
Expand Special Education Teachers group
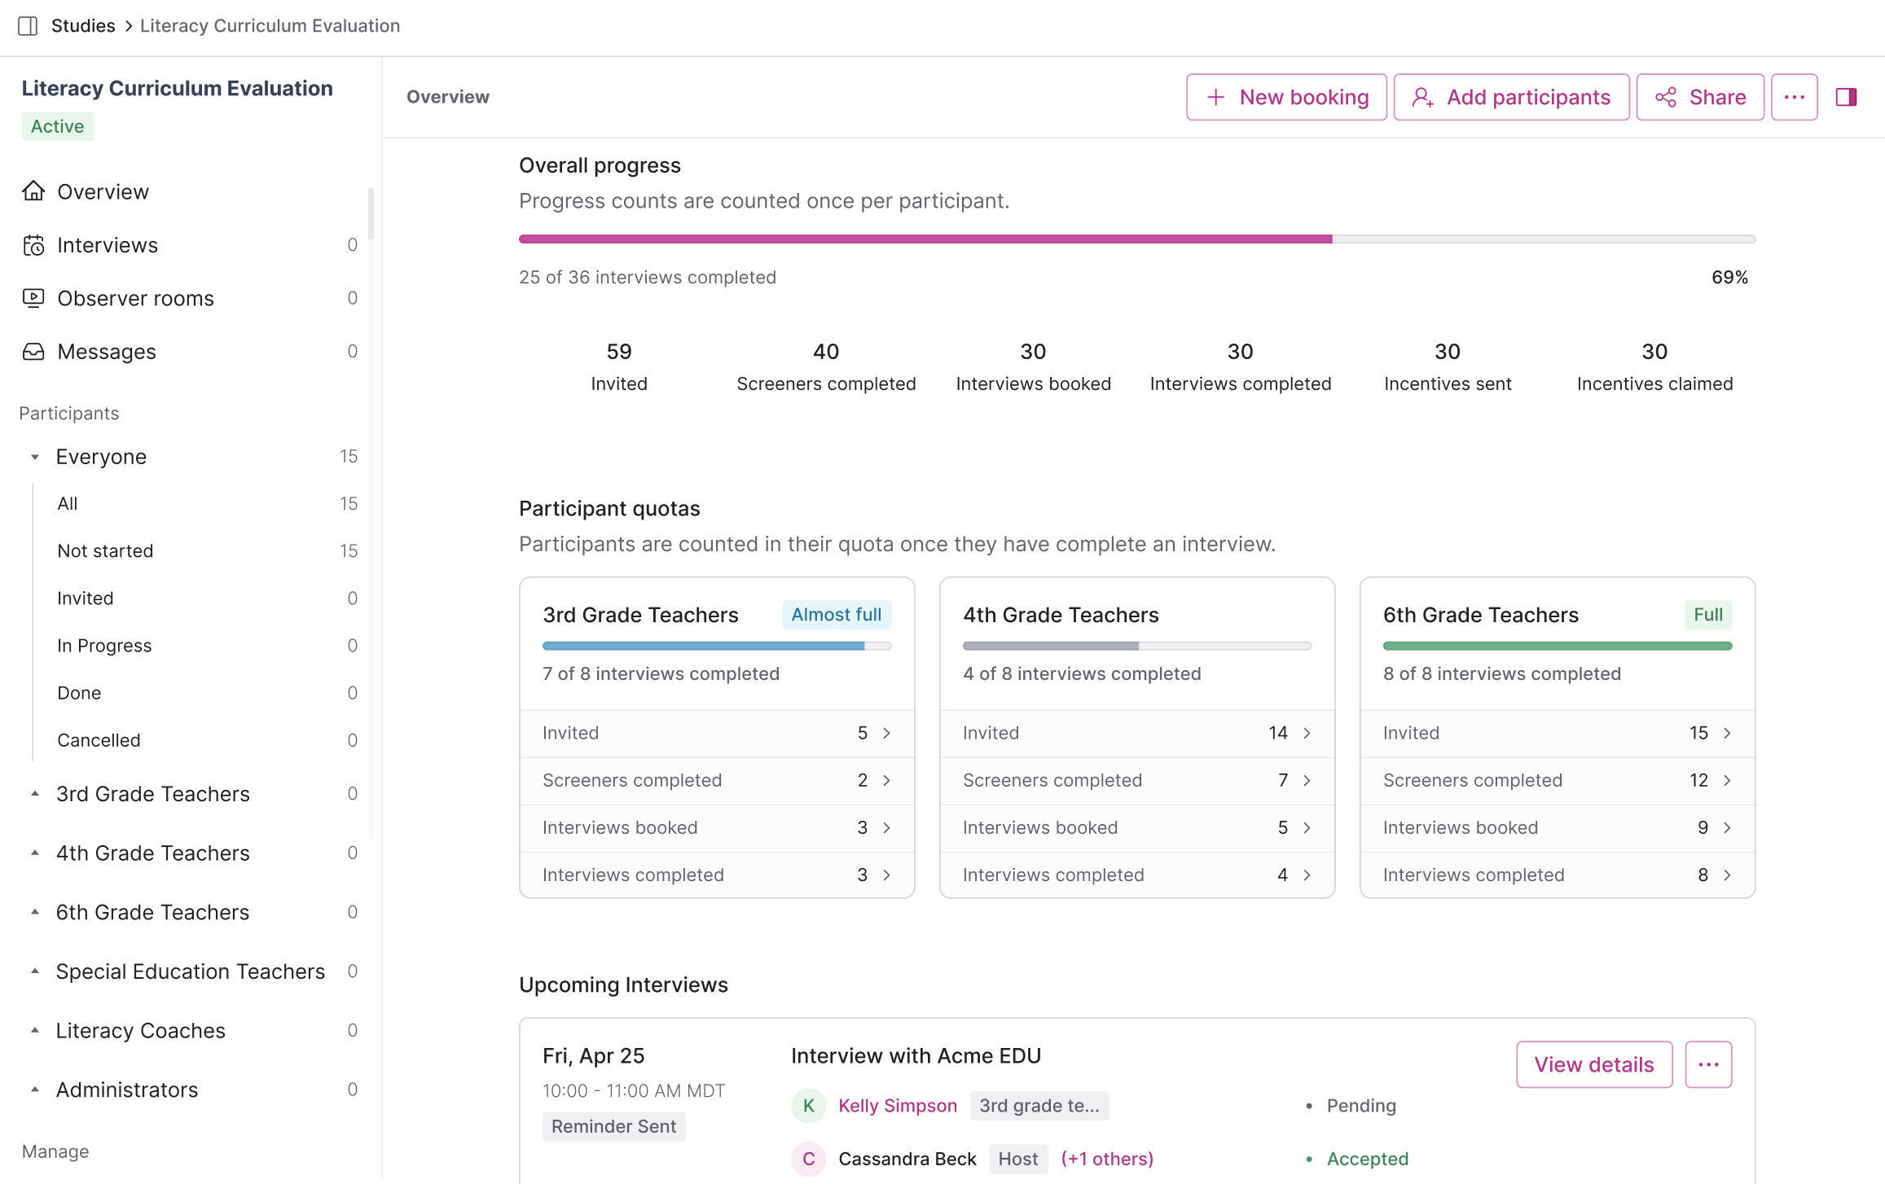click(x=35, y=971)
